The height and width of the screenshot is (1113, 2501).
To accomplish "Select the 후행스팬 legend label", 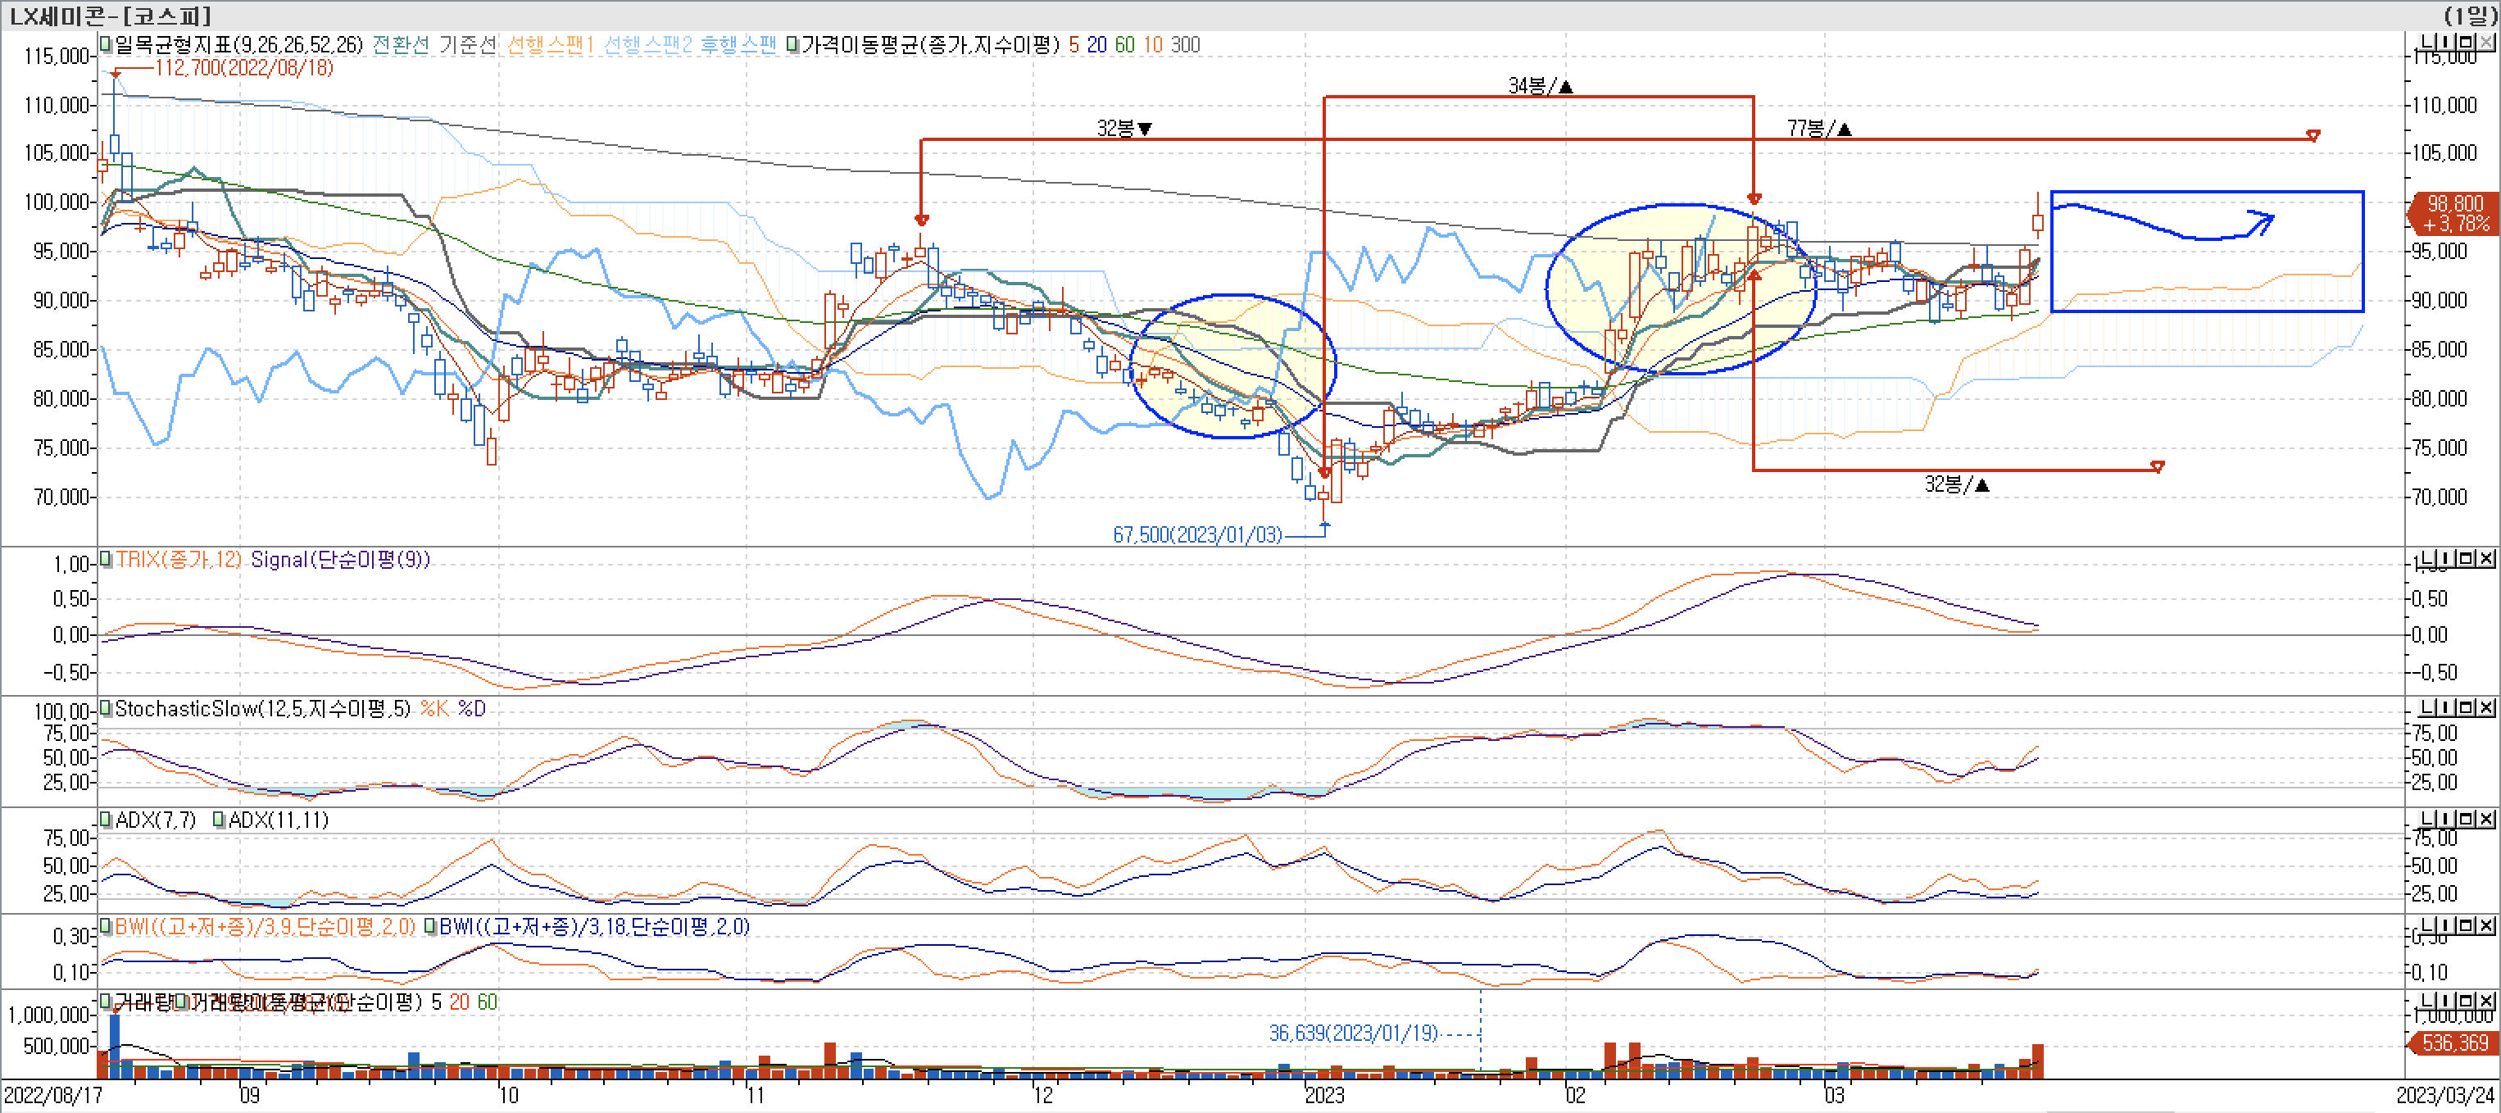I will coord(738,45).
